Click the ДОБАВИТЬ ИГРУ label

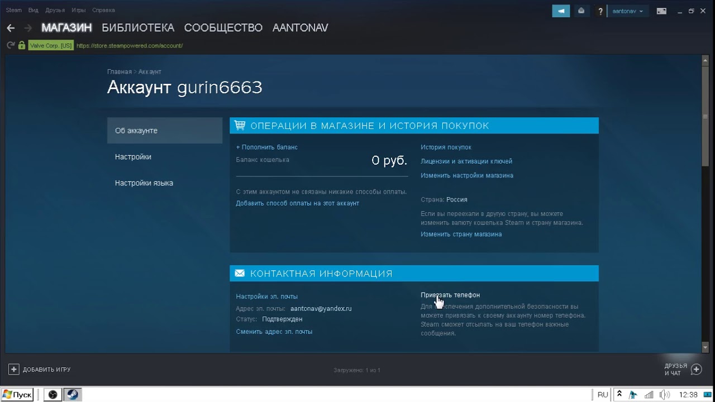(x=47, y=370)
